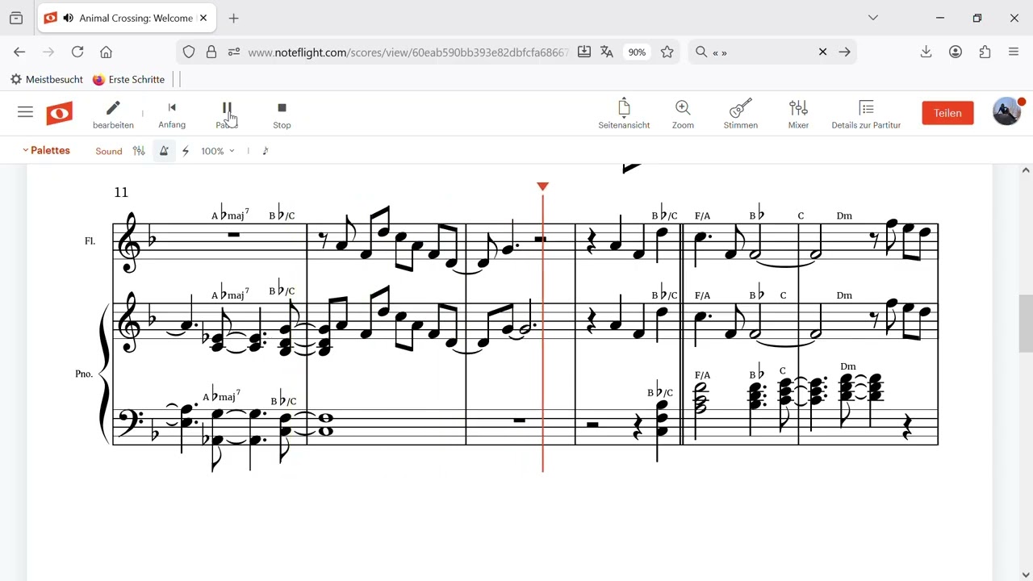Image resolution: width=1033 pixels, height=581 pixels.
Task: Open site permissions icon in address bar
Action: pos(234,52)
